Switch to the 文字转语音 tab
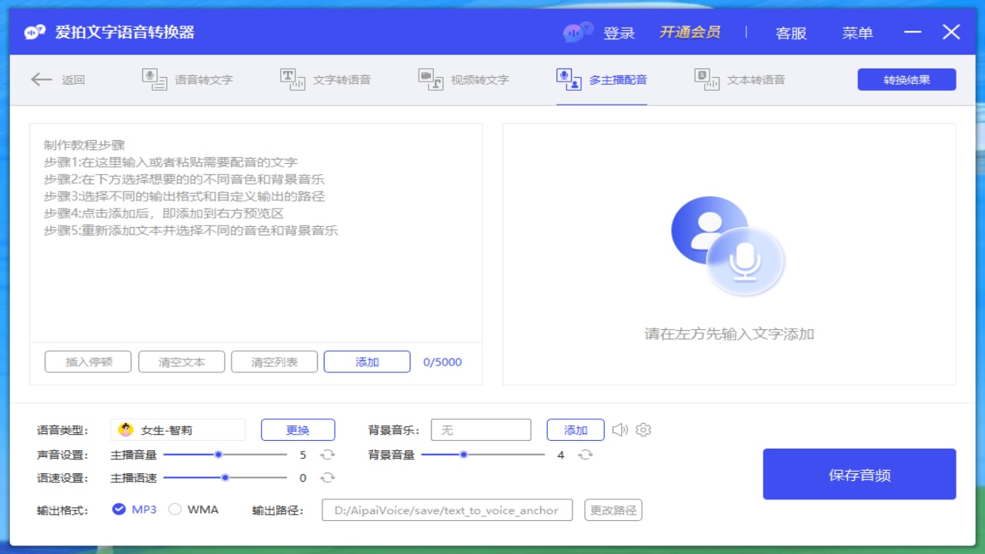Viewport: 985px width, 554px height. (327, 79)
